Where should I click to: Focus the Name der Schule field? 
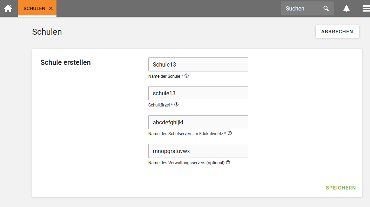click(x=198, y=64)
